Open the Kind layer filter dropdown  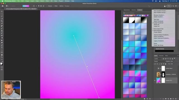pos(158,59)
